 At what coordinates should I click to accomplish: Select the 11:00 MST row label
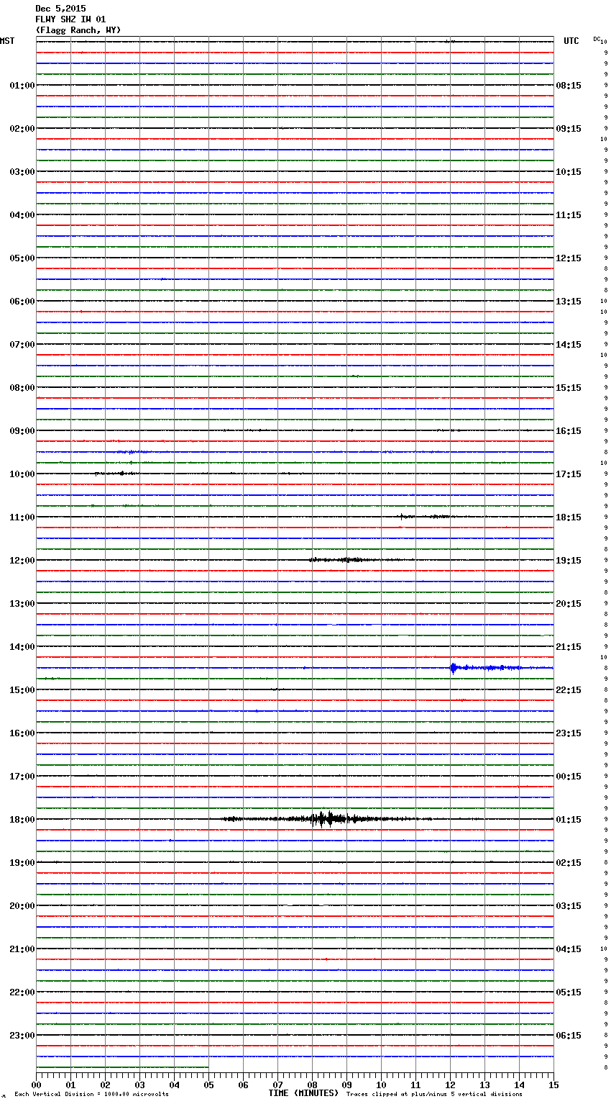22,517
